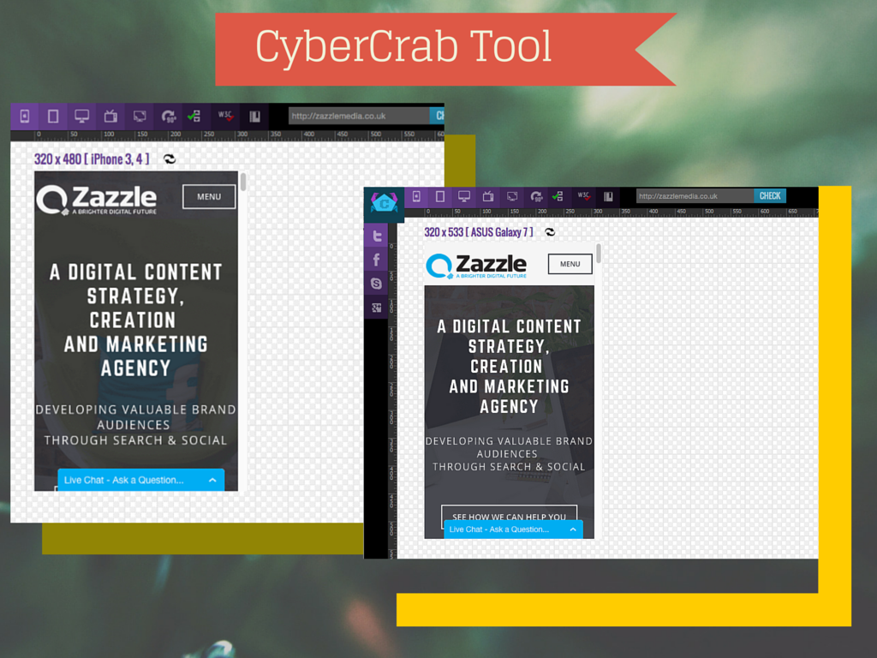This screenshot has height=658, width=877.
Task: Click the '320 x 480 [ iPhone 3, 4 ]' label
Action: [x=92, y=159]
